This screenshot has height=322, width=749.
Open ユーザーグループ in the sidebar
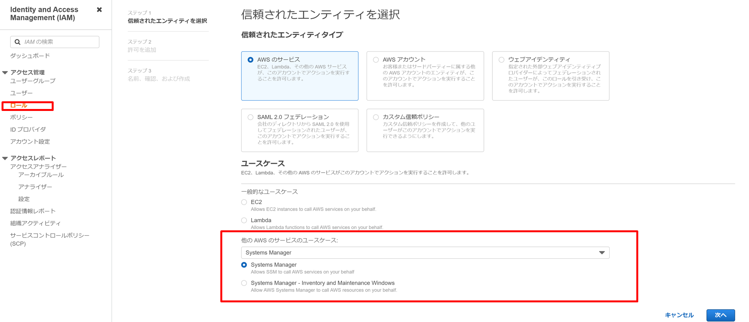point(33,81)
